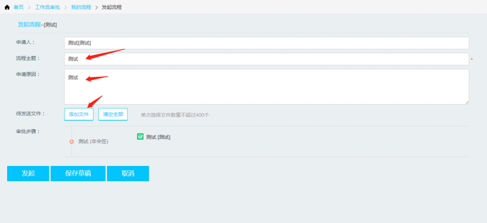Open 我的流程 breadcrumb link

click(x=81, y=8)
